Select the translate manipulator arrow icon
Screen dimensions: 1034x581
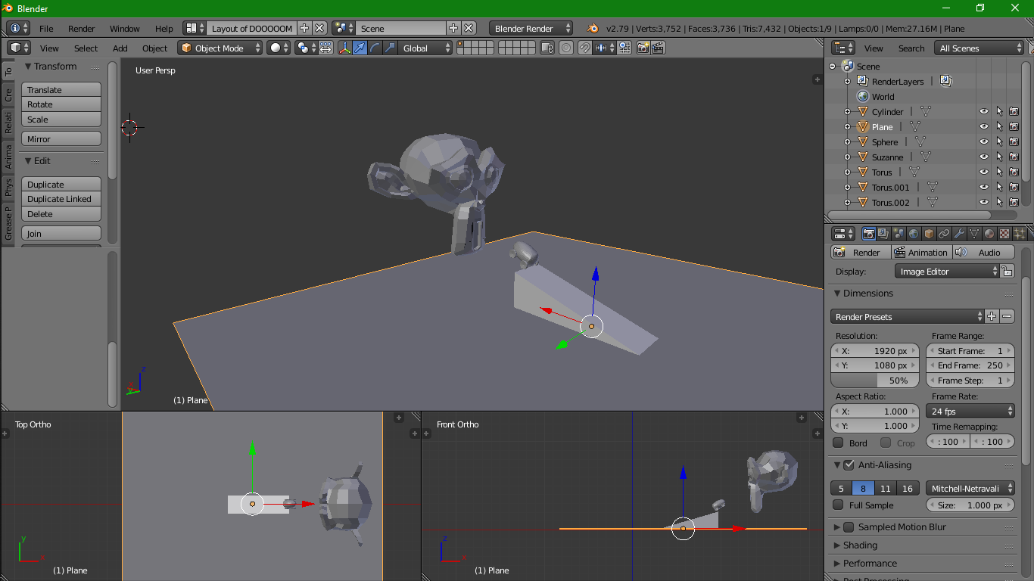coord(360,48)
